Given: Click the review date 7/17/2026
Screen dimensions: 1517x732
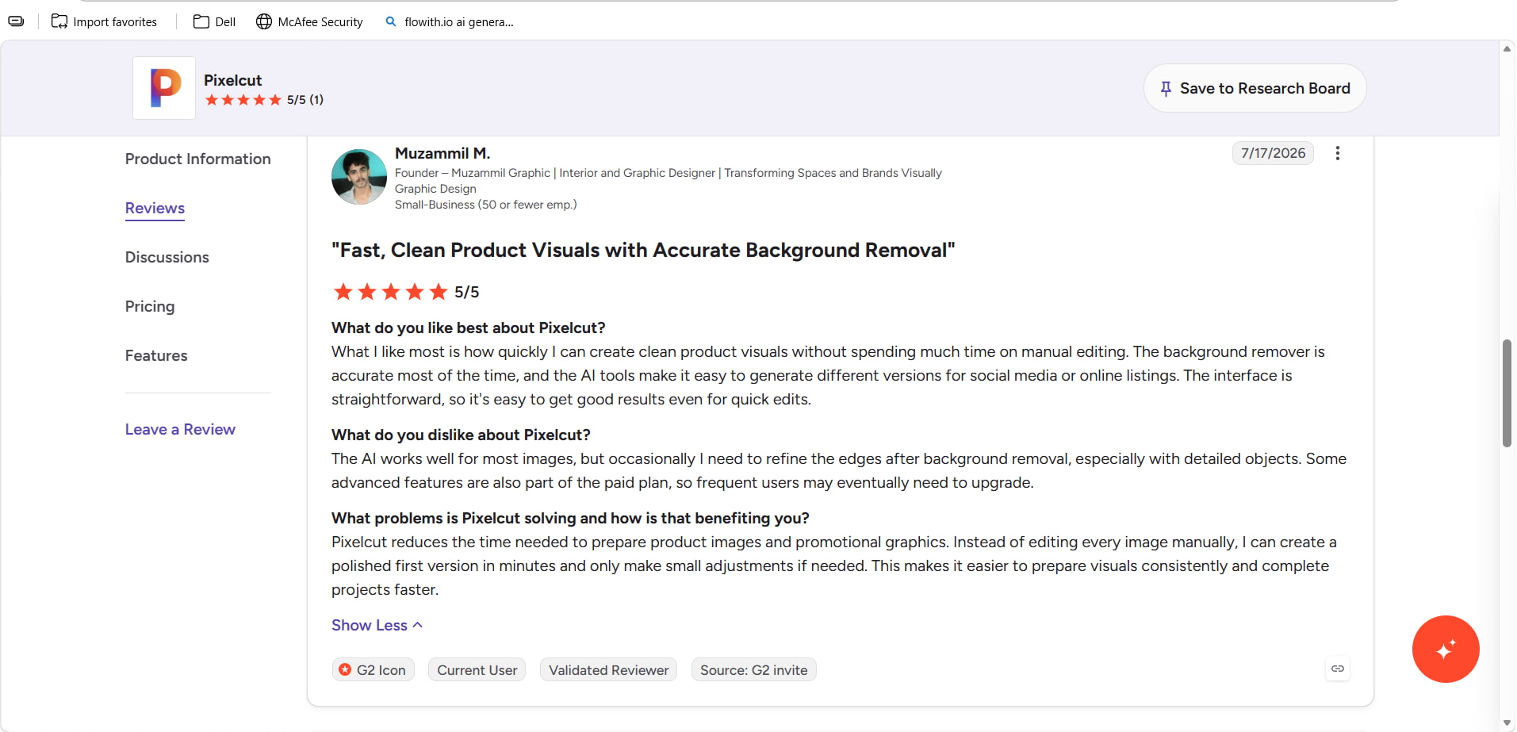Looking at the screenshot, I should (x=1273, y=153).
